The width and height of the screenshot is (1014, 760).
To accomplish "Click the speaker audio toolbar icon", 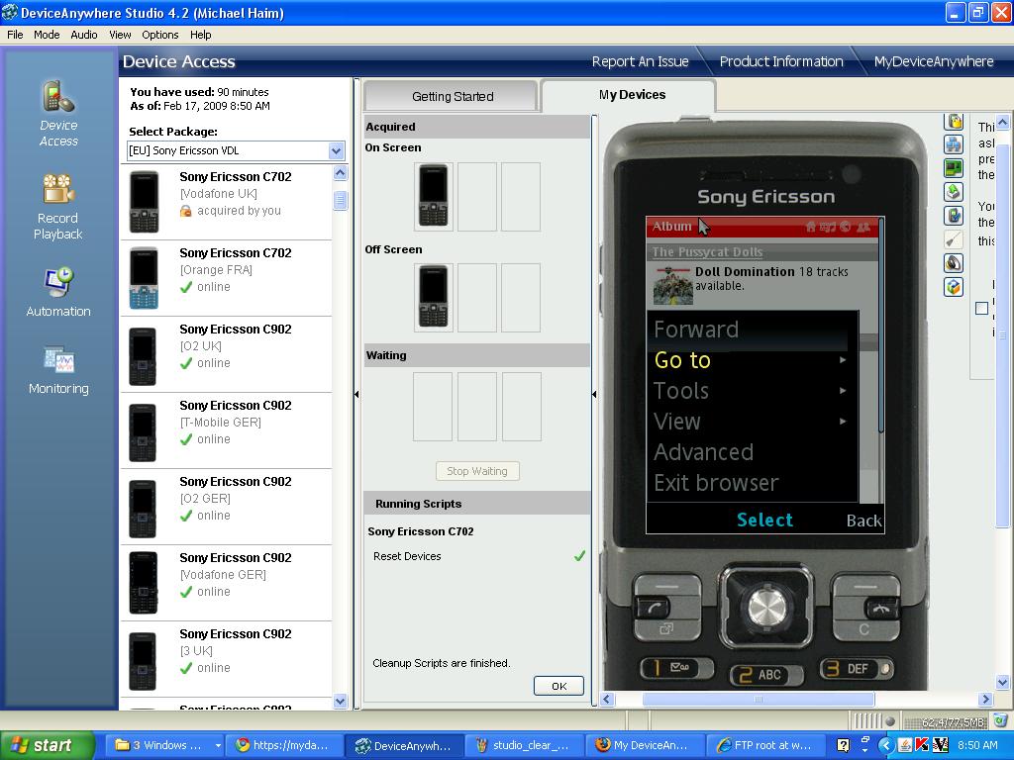I will click(x=954, y=263).
